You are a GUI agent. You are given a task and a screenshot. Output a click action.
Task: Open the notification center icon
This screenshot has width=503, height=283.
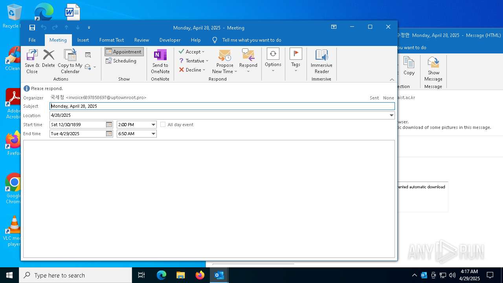(x=490, y=275)
